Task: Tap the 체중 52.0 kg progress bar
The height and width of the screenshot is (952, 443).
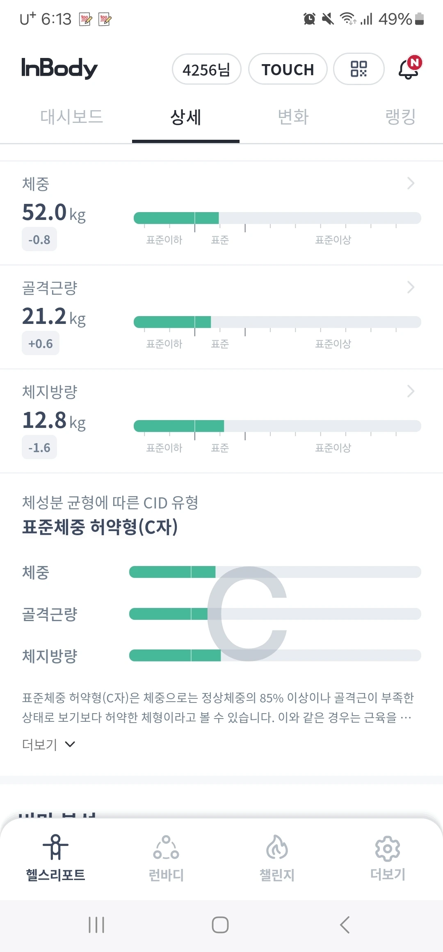Action: [277, 218]
